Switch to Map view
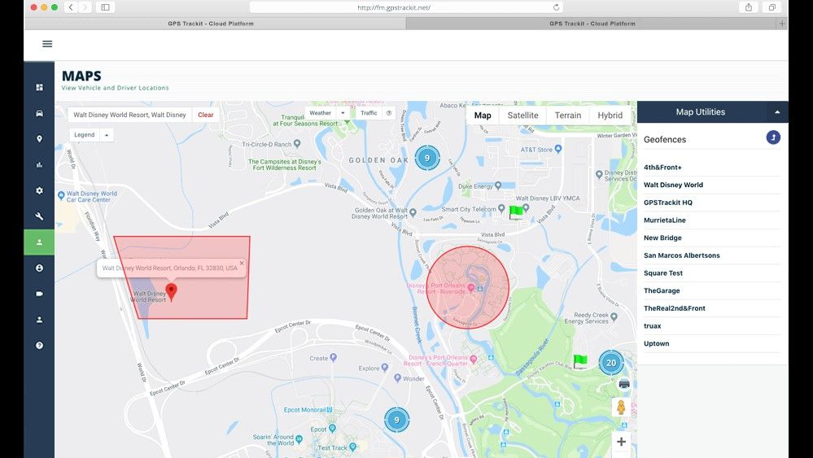The width and height of the screenshot is (813, 458). (483, 116)
